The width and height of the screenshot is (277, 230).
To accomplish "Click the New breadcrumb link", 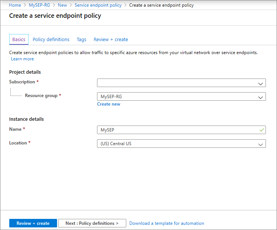I will click(62, 5).
